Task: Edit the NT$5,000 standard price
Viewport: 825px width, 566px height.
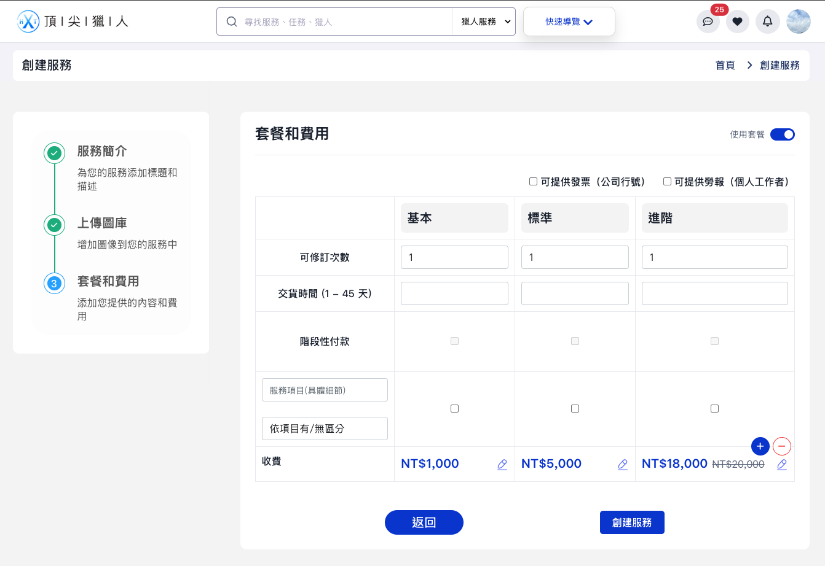Action: tap(623, 465)
